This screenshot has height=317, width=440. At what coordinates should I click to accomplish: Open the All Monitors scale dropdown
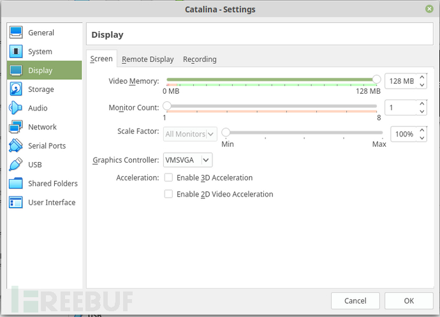click(x=190, y=134)
